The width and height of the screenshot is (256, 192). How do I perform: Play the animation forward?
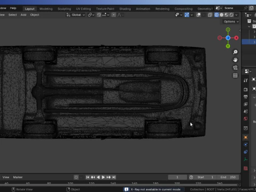103,177
